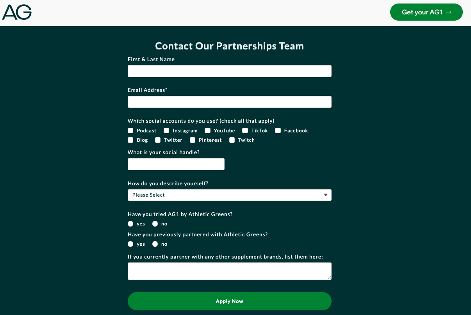Submit with the Apply Now button
This screenshot has width=471, height=315.
click(230, 301)
